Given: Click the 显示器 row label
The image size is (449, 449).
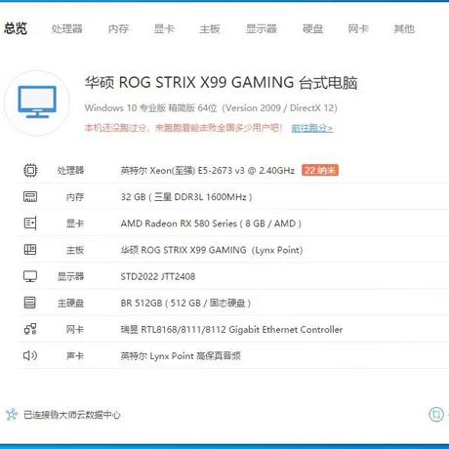Looking at the screenshot, I should 70,276.
